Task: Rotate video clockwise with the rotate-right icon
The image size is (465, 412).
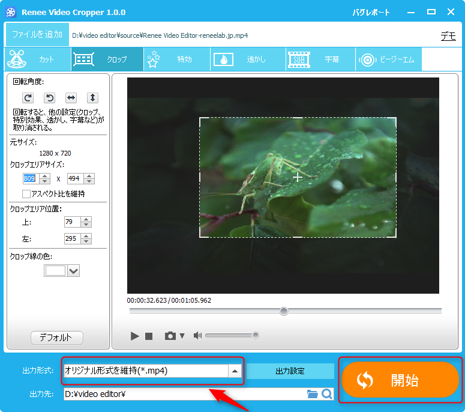Action: click(x=28, y=98)
